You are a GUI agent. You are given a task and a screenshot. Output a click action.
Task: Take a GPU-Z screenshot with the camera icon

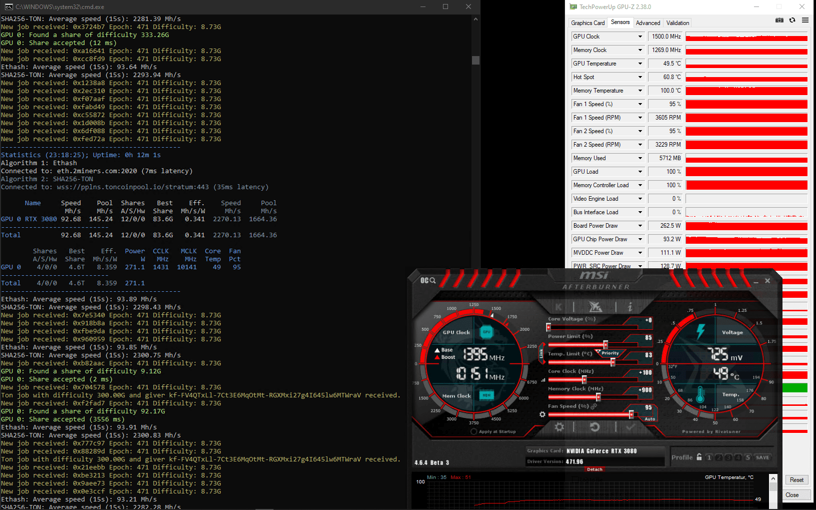pyautogui.click(x=779, y=20)
